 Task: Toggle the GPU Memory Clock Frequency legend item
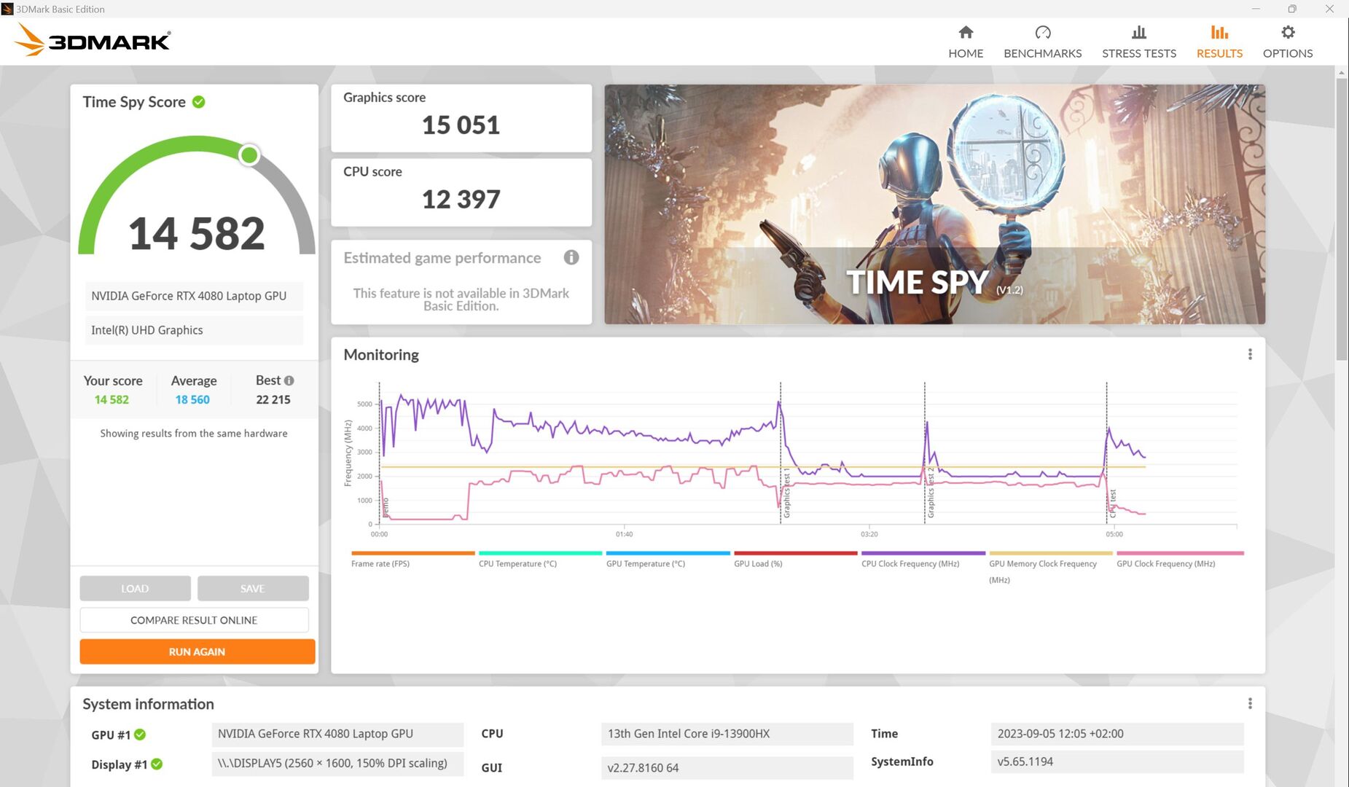[x=1043, y=571]
